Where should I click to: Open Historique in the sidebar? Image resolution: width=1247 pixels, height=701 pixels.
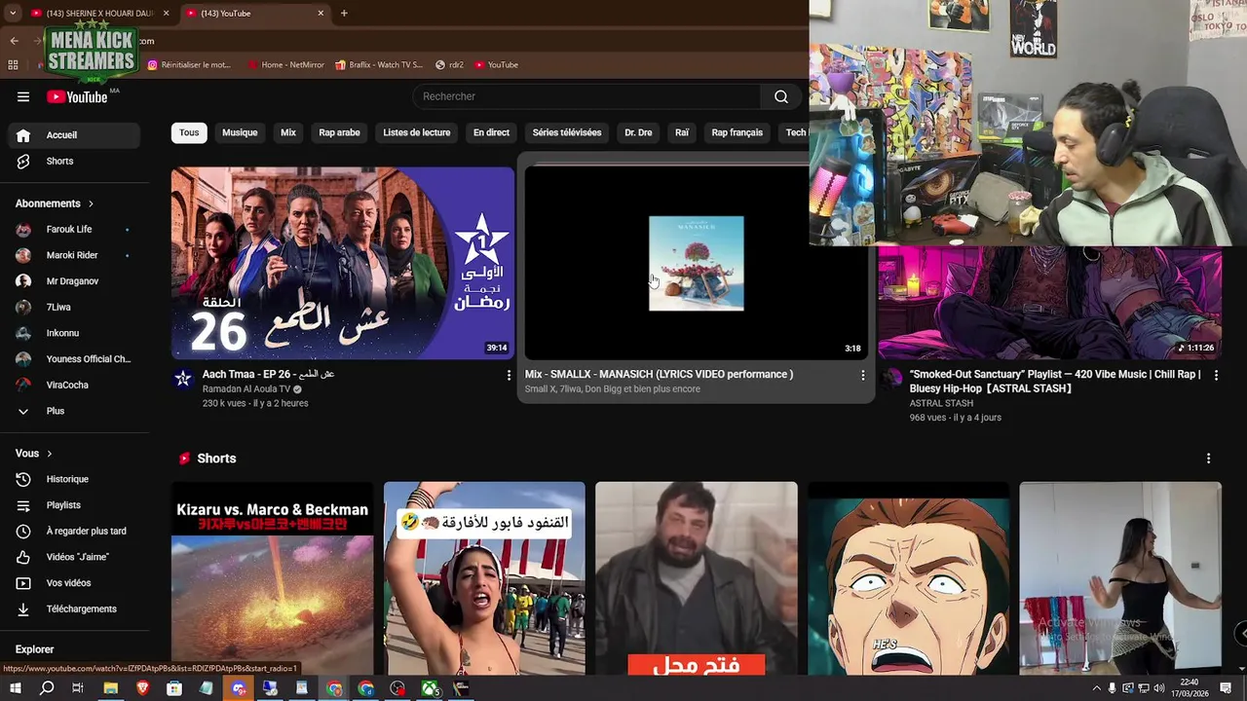[75, 479]
